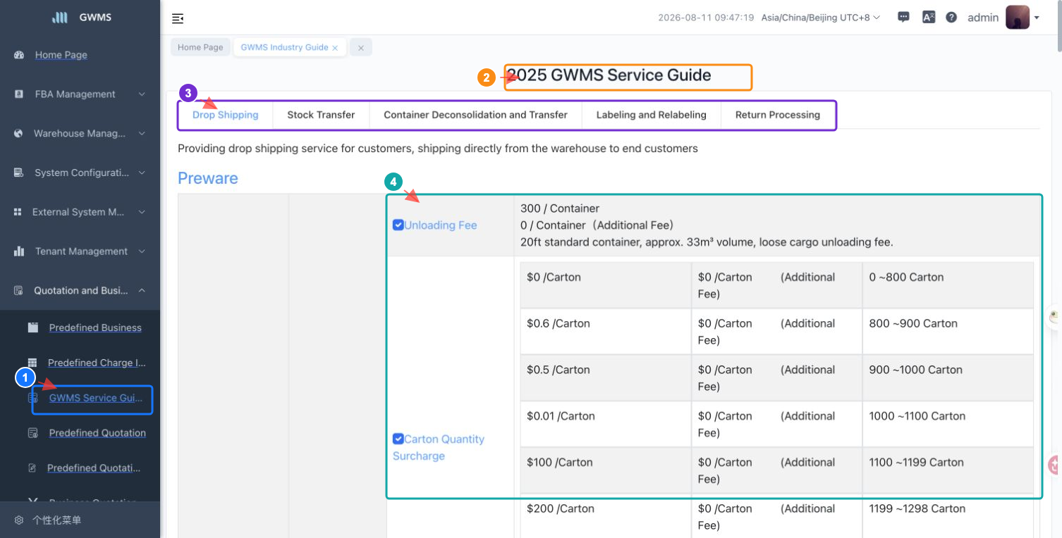Click the $0.6 /Carton cell
Viewport: 1062px width, 538px height.
point(606,332)
